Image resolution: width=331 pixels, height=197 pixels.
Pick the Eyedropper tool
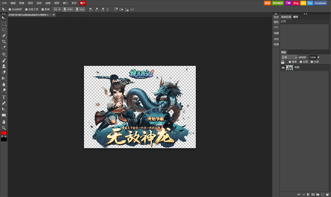point(4,48)
